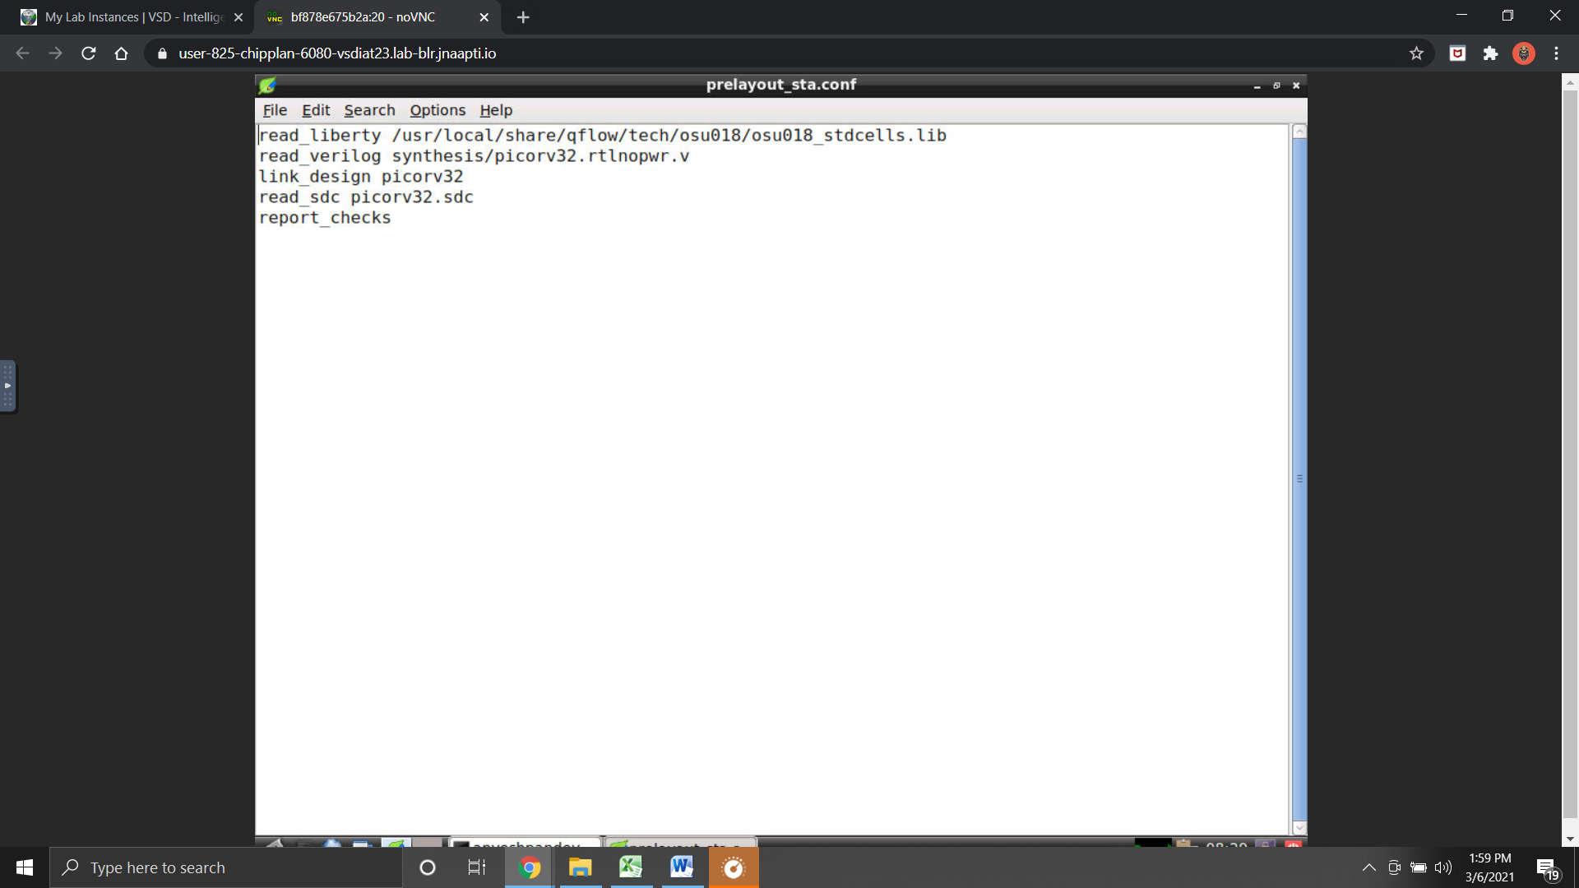
Task: Open Excel from Windows taskbar
Action: point(631,867)
